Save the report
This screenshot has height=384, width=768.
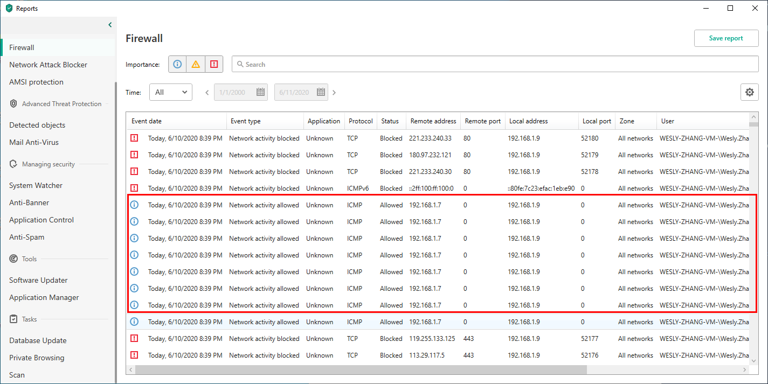726,38
